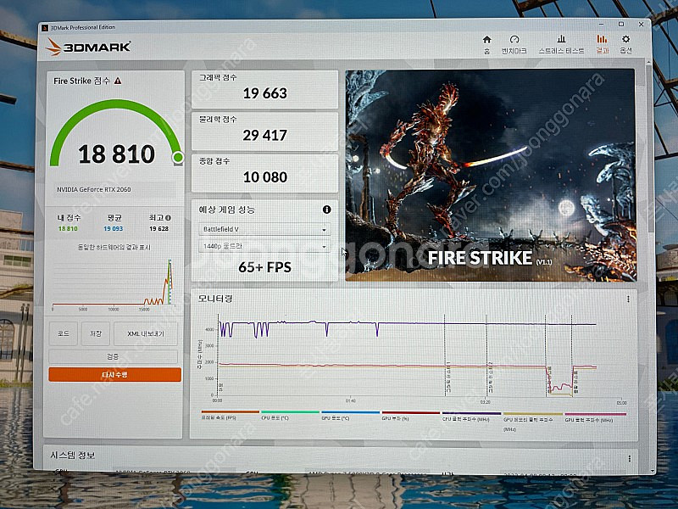Click the XML 내보내기 export button
The height and width of the screenshot is (509, 678).
coord(146,333)
